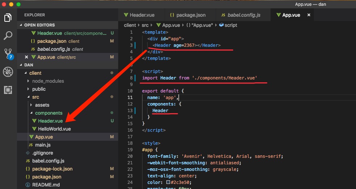Click the name: 'app' line
This screenshot has width=356, height=189.
163,98
